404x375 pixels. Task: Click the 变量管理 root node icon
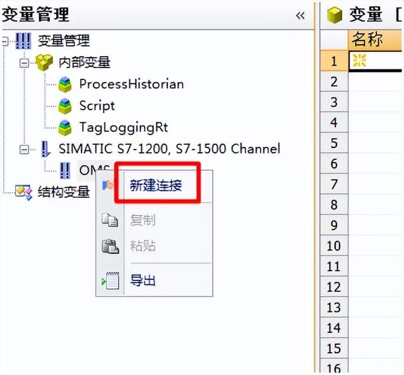pyautogui.click(x=23, y=40)
